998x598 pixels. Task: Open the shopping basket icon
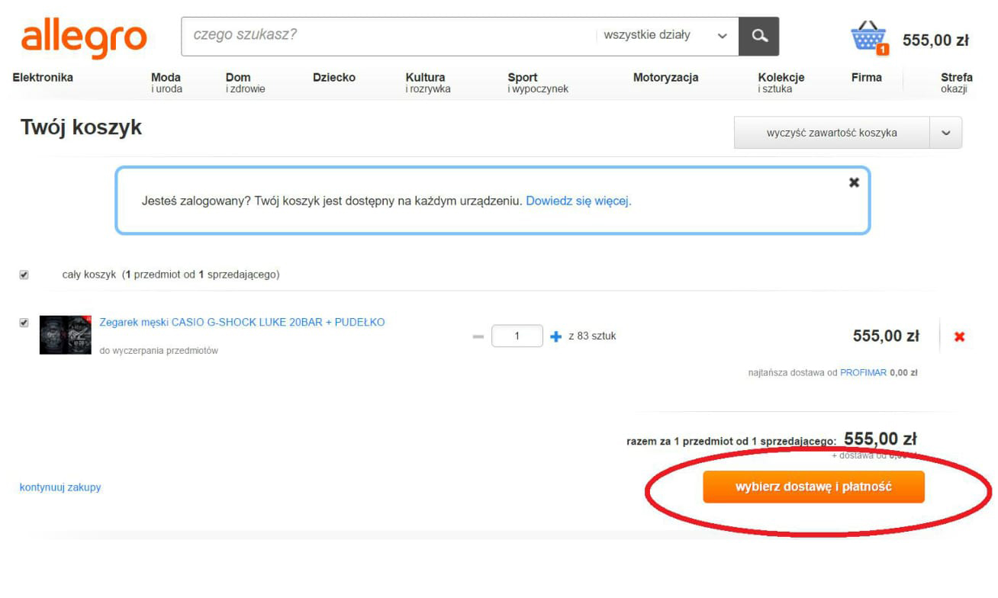(x=870, y=38)
